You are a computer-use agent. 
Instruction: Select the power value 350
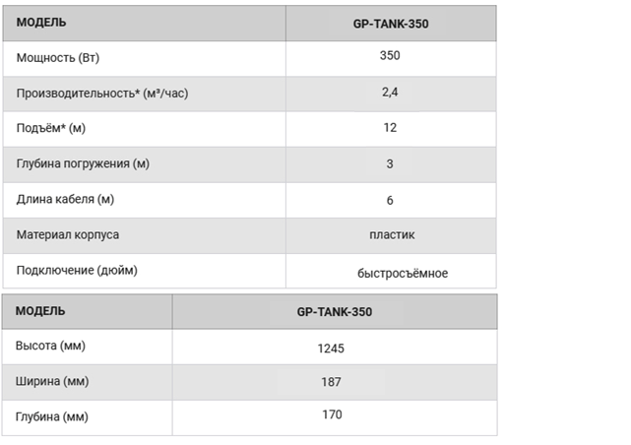click(x=390, y=55)
